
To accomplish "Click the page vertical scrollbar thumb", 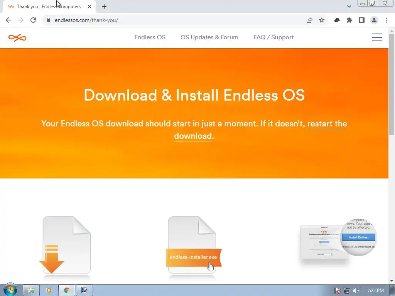I will [392, 84].
